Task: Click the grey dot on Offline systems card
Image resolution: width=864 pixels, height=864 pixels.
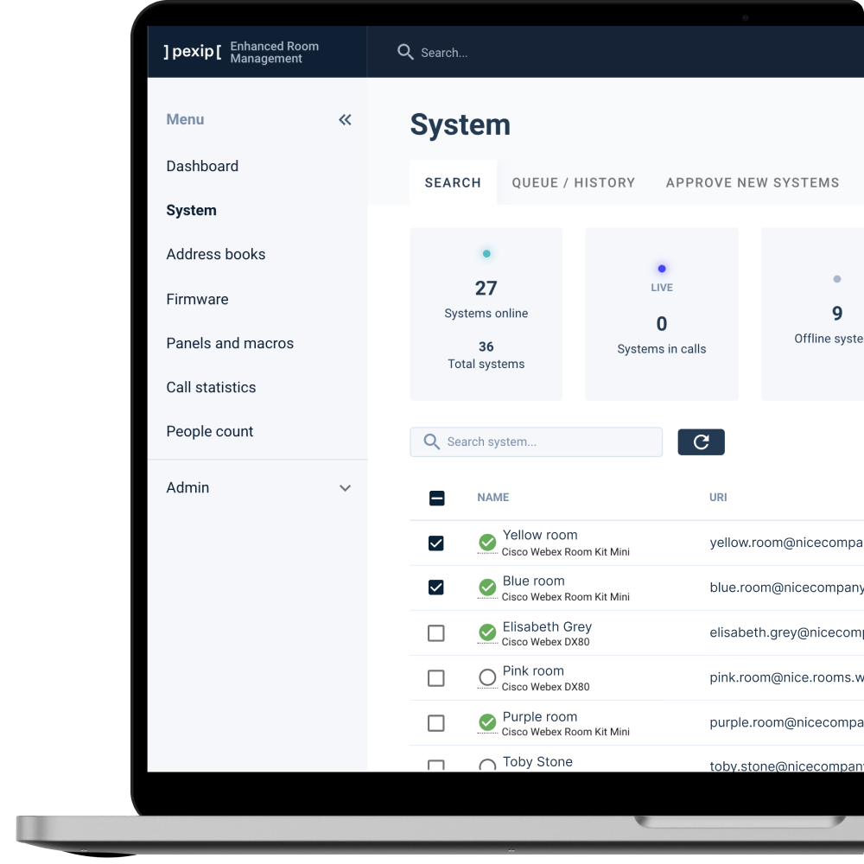Action: (837, 279)
